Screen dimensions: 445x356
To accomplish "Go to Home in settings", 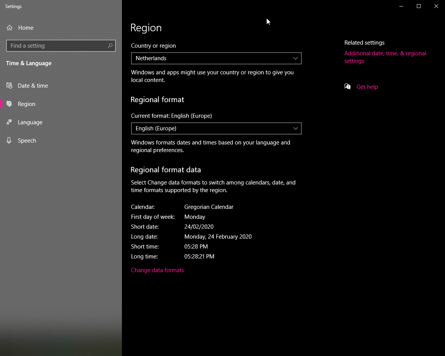I will click(x=61, y=27).
